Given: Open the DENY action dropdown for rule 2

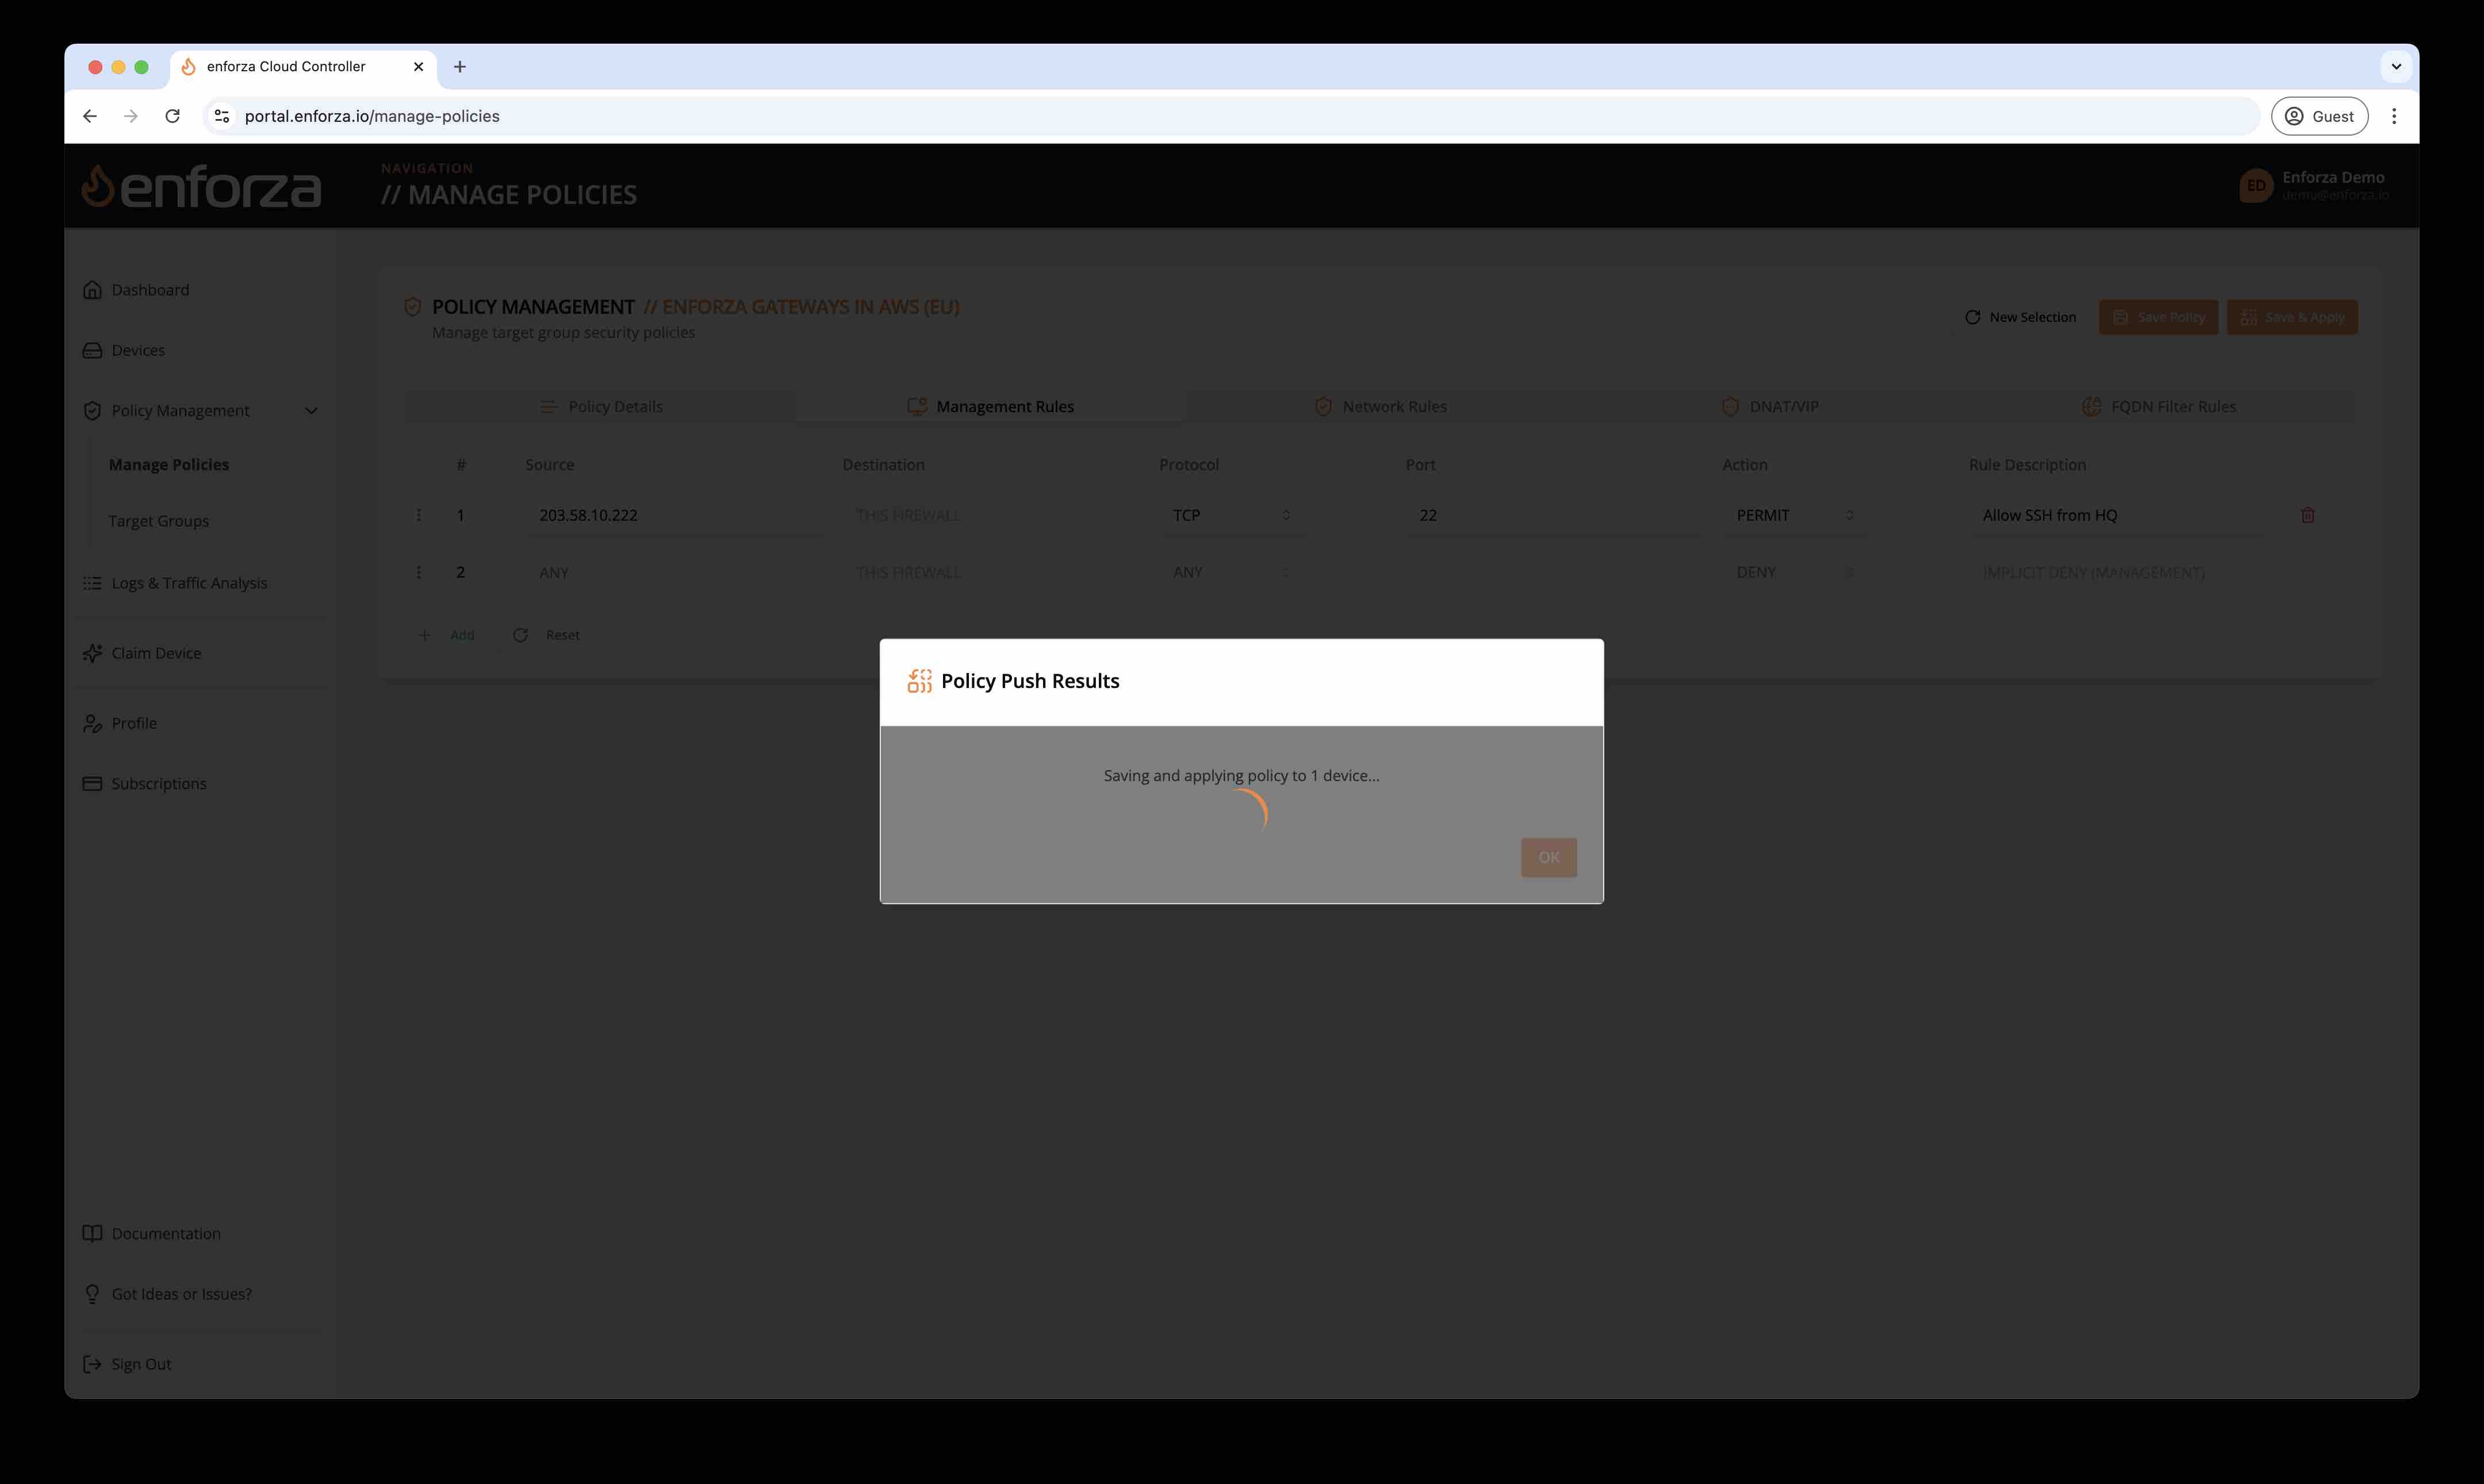Looking at the screenshot, I should (x=1795, y=572).
